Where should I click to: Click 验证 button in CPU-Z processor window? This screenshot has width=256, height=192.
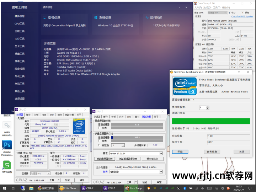68,180
